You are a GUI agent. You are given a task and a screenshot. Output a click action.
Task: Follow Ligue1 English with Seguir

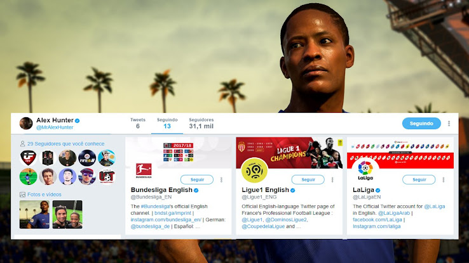click(x=308, y=179)
